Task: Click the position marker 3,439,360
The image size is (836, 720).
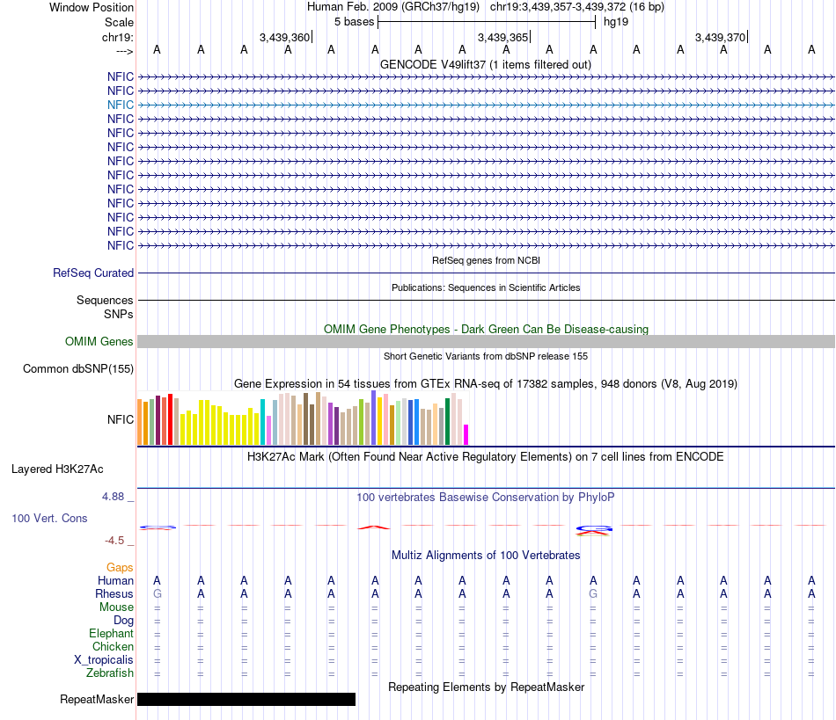Action: (285, 37)
